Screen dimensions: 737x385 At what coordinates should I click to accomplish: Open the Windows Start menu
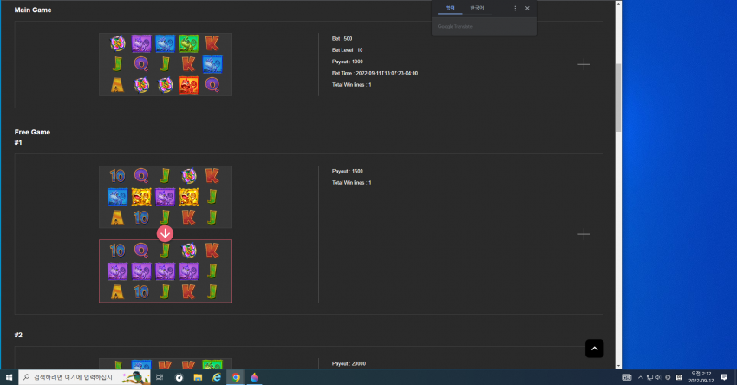[x=9, y=377]
